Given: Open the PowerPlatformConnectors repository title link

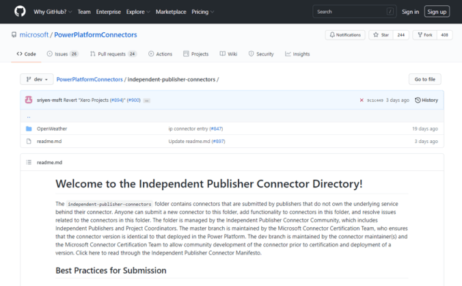Looking at the screenshot, I should coord(96,35).
